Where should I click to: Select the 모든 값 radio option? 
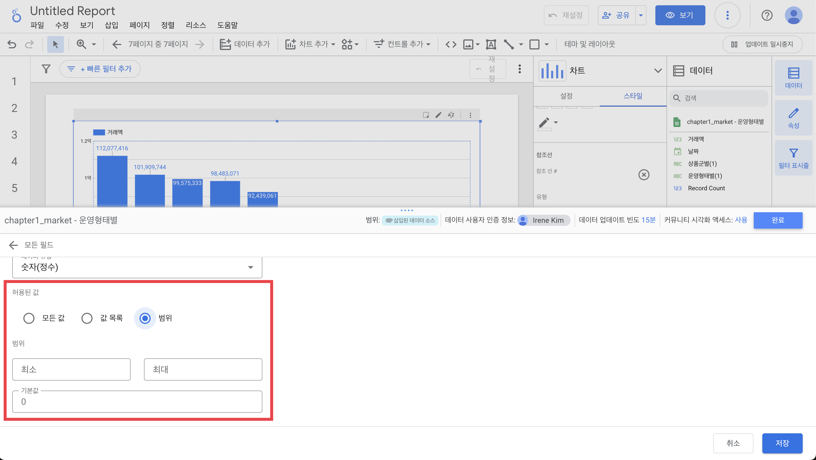click(x=29, y=318)
